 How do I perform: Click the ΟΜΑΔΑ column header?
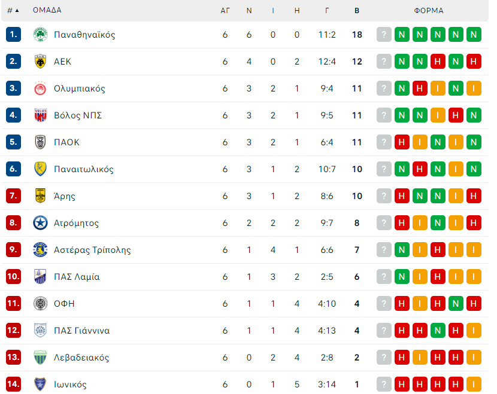[x=47, y=10]
